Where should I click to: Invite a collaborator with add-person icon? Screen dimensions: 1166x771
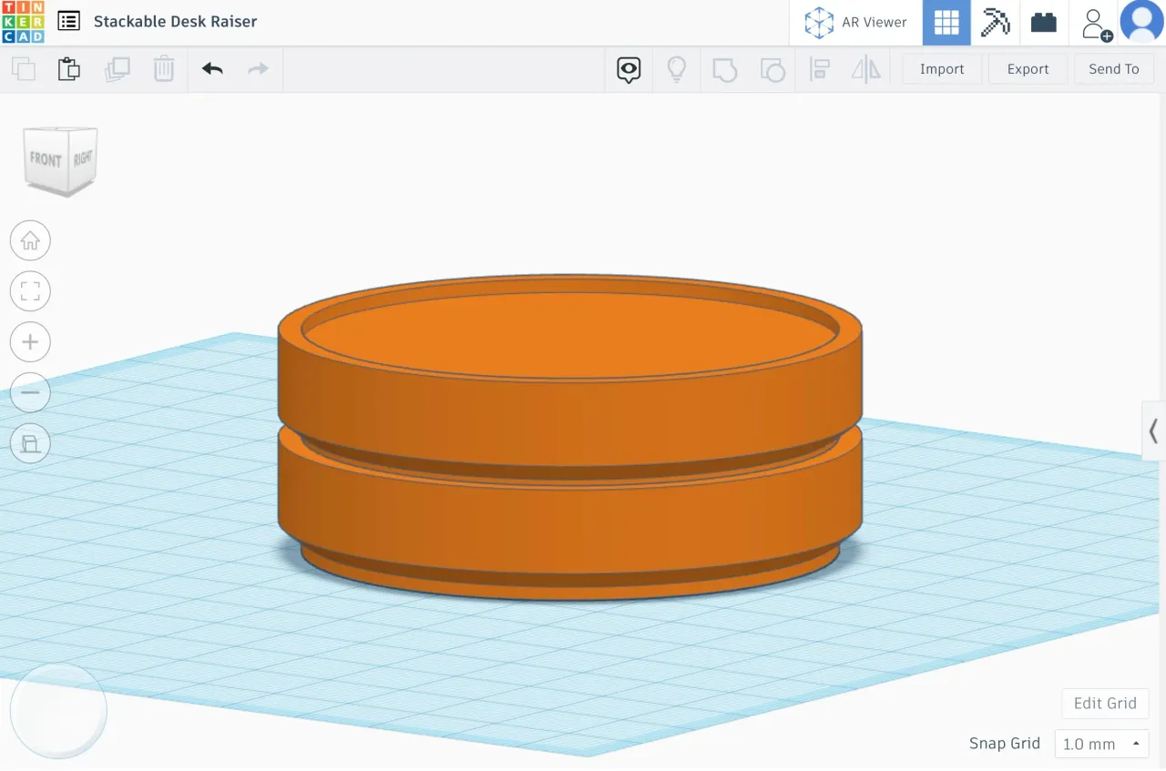pyautogui.click(x=1096, y=24)
